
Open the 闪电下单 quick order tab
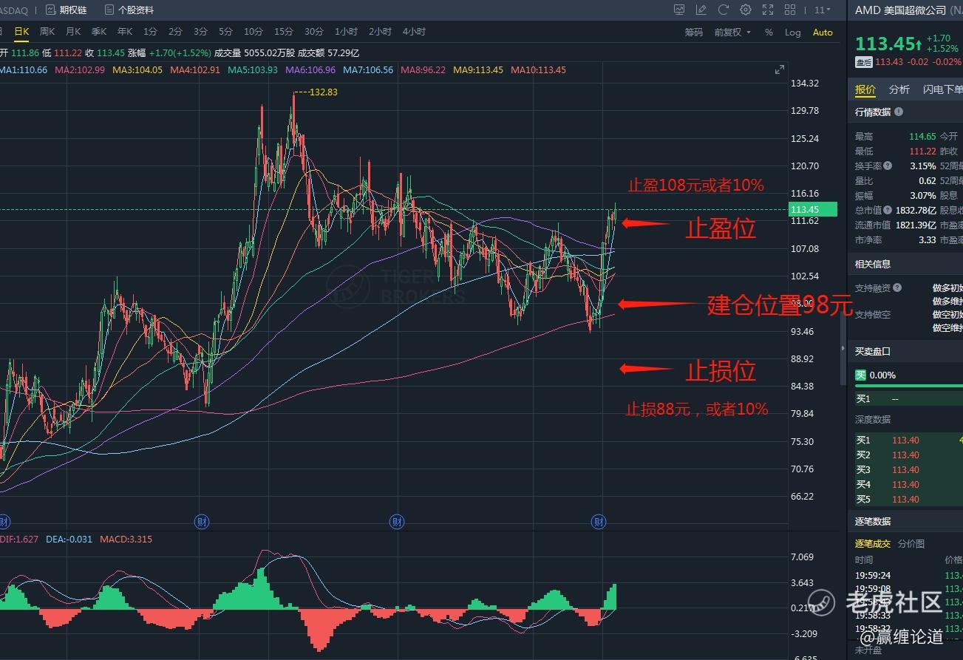[x=942, y=89]
